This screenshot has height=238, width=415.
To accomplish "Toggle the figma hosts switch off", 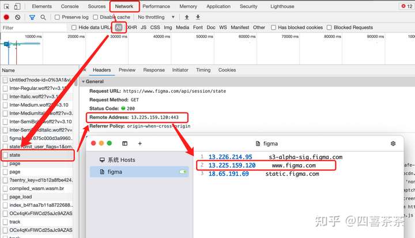I will click(x=183, y=172).
